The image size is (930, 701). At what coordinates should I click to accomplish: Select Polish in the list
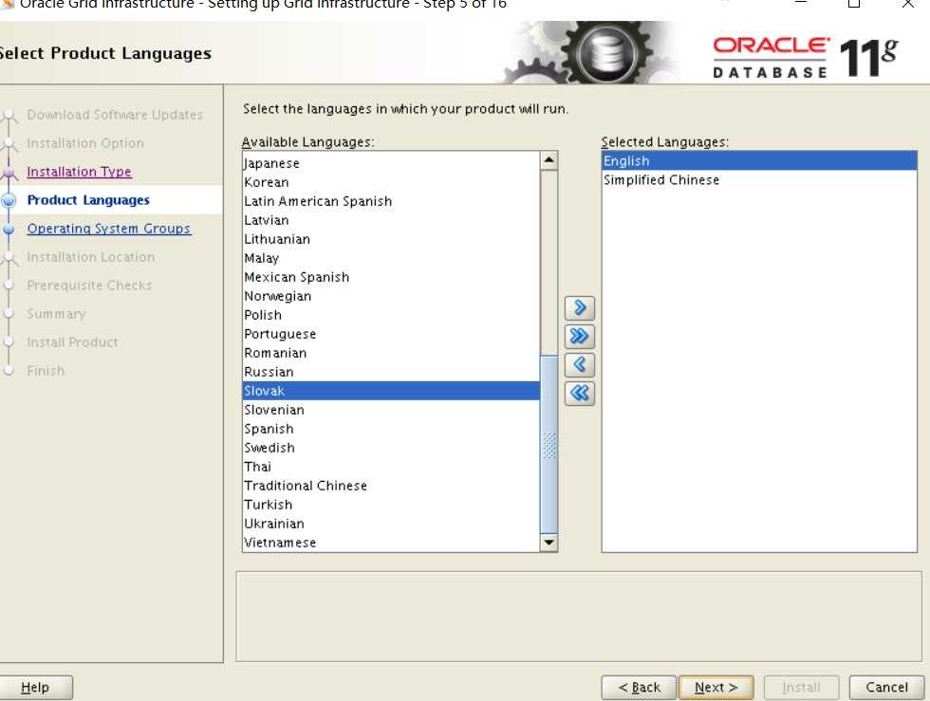point(391,315)
